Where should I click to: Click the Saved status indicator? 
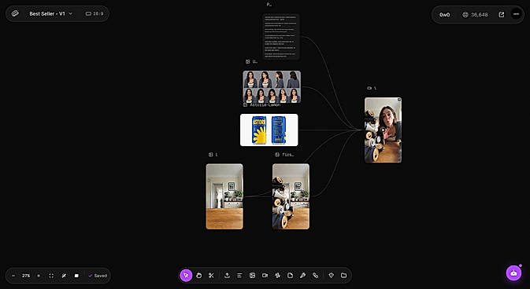tap(98, 276)
